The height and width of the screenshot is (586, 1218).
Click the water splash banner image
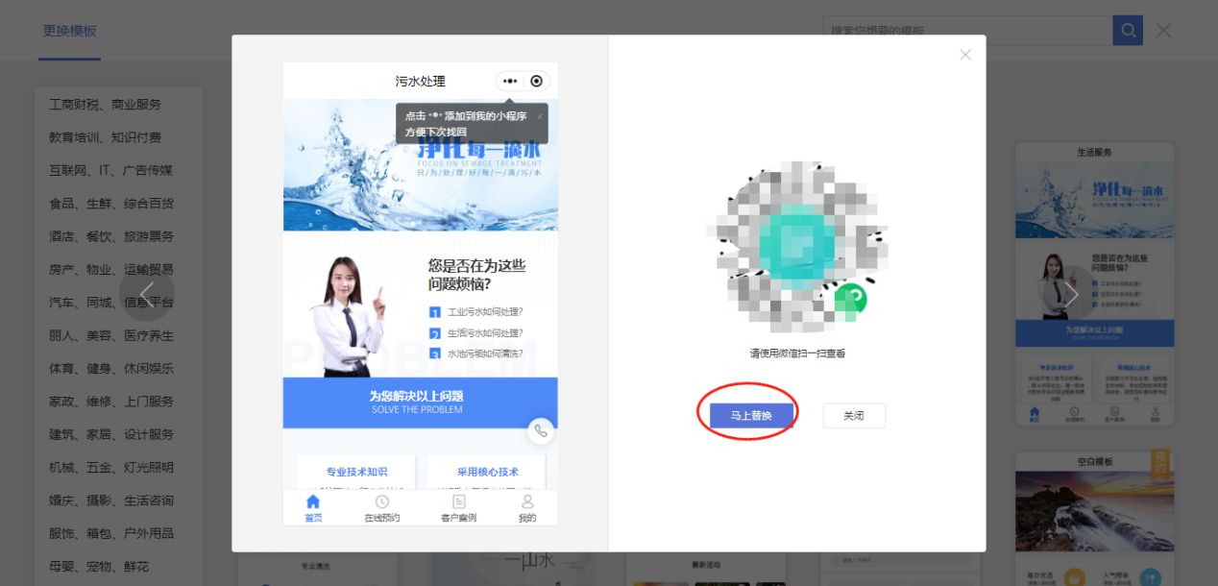click(420, 164)
